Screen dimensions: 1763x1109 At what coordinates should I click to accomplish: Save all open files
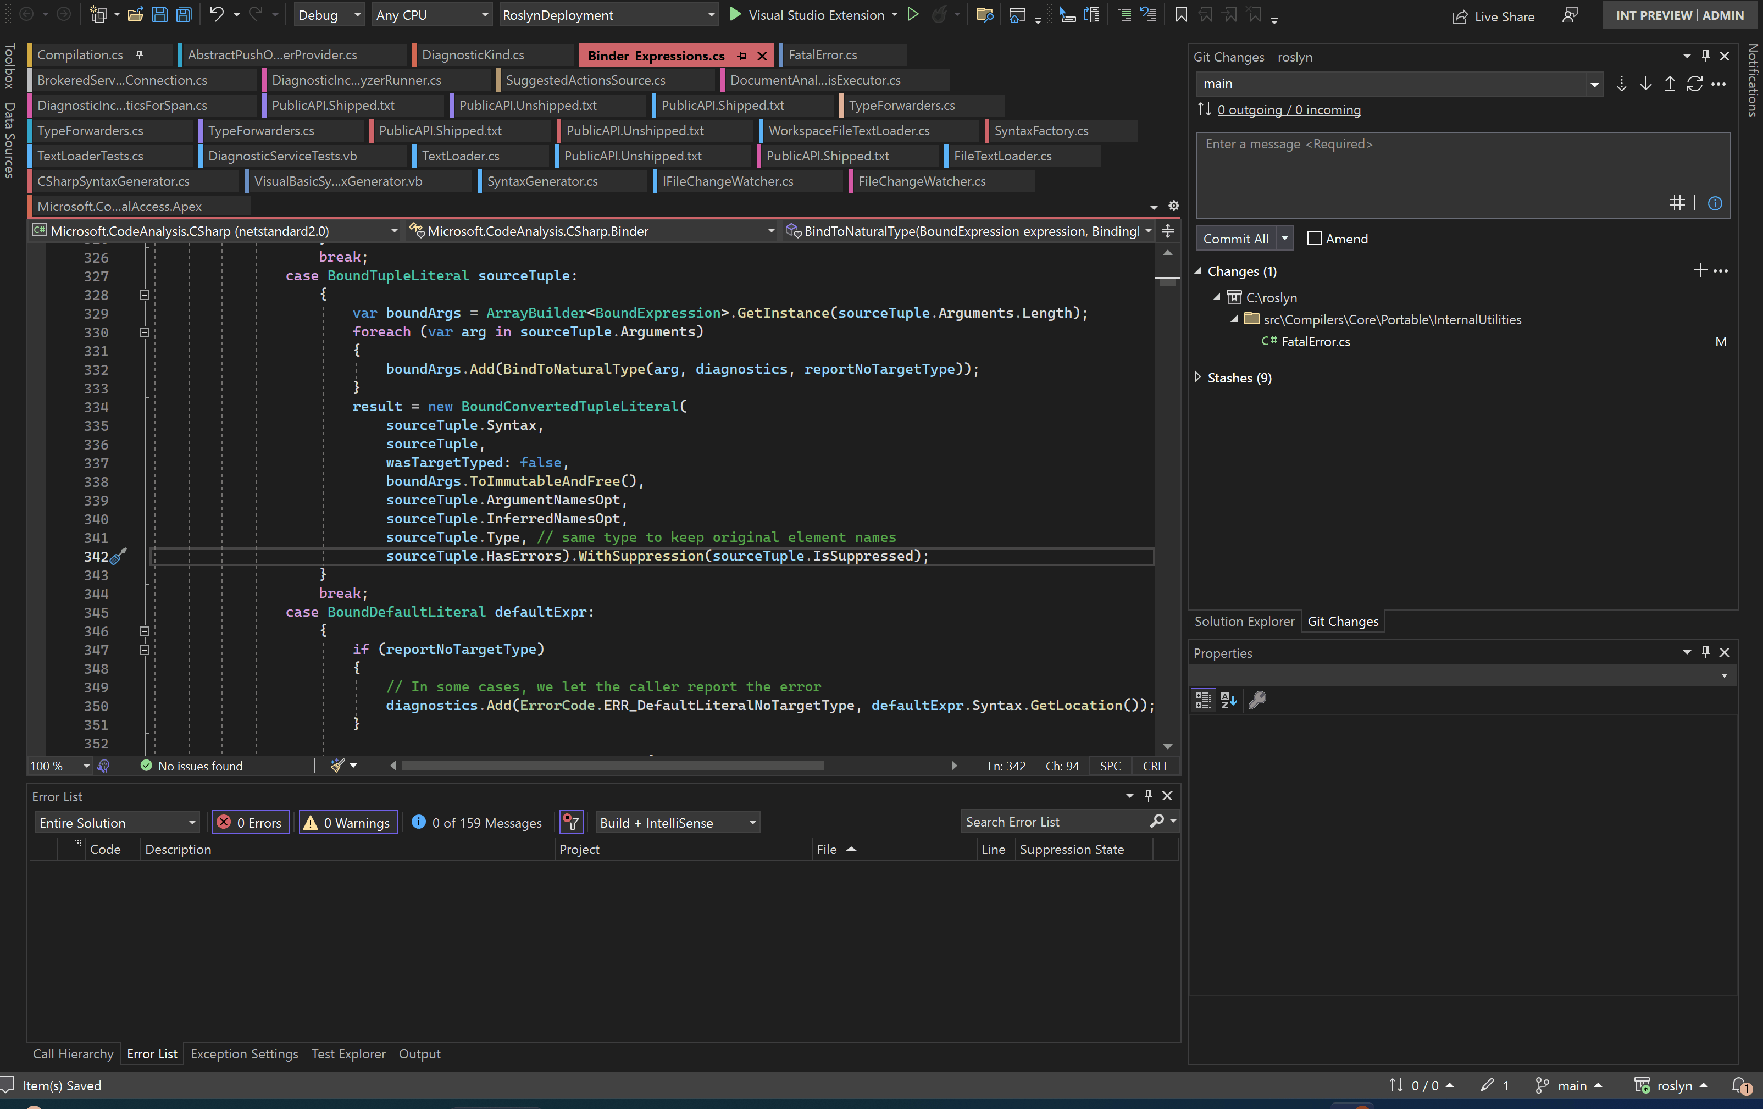(183, 15)
